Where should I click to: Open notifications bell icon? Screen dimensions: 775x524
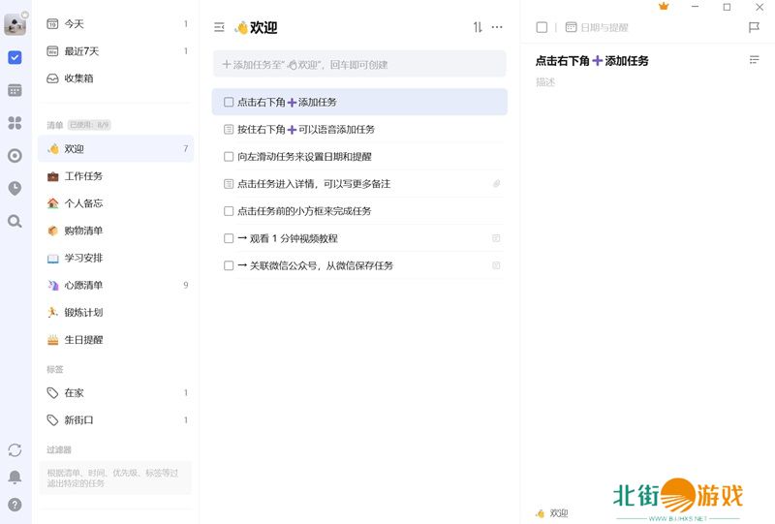coord(15,478)
